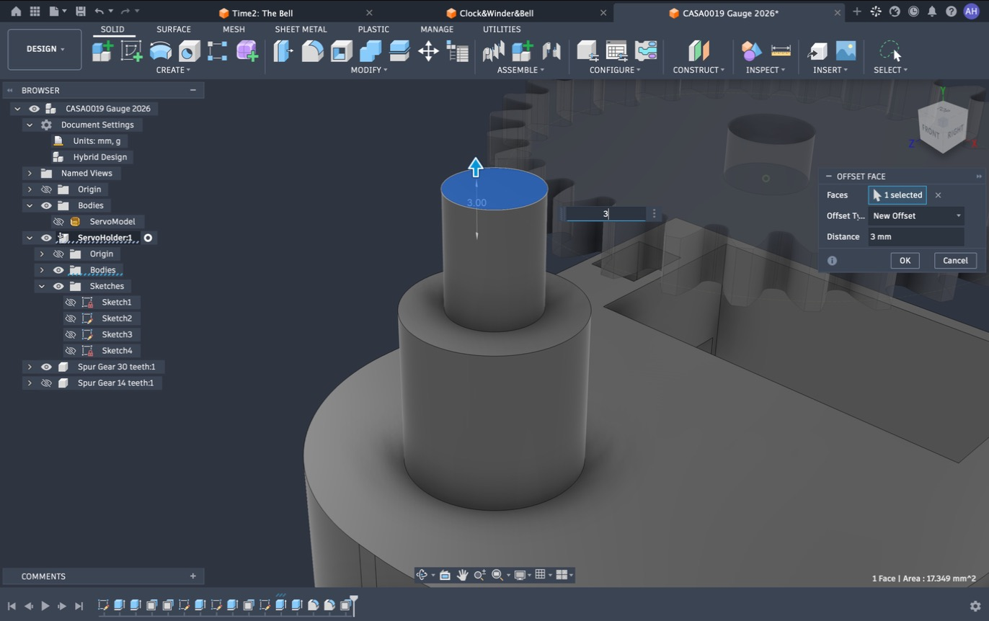
Task: Switch to the MESH tab
Action: [x=234, y=30]
